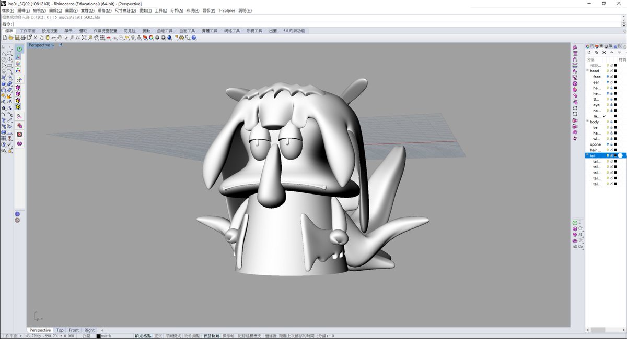Click the blue sphere icon in left sidebar
Viewport: 627px width, 339px height.
click(17, 214)
